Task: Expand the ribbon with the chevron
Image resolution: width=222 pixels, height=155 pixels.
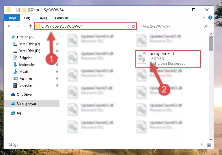Action: pos(204,18)
